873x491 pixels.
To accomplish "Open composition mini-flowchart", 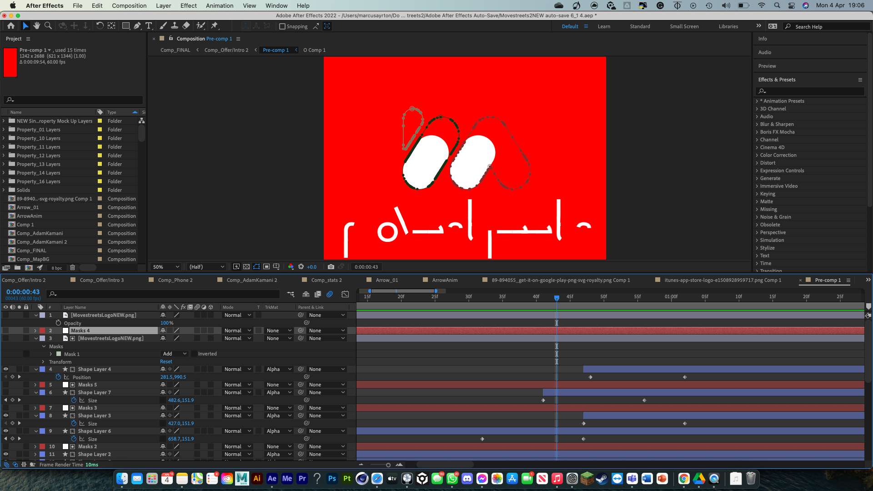I will [291, 294].
